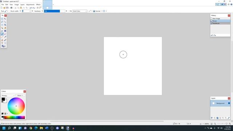
Task: Select the Rectangle Select tool
Action: point(2,19)
